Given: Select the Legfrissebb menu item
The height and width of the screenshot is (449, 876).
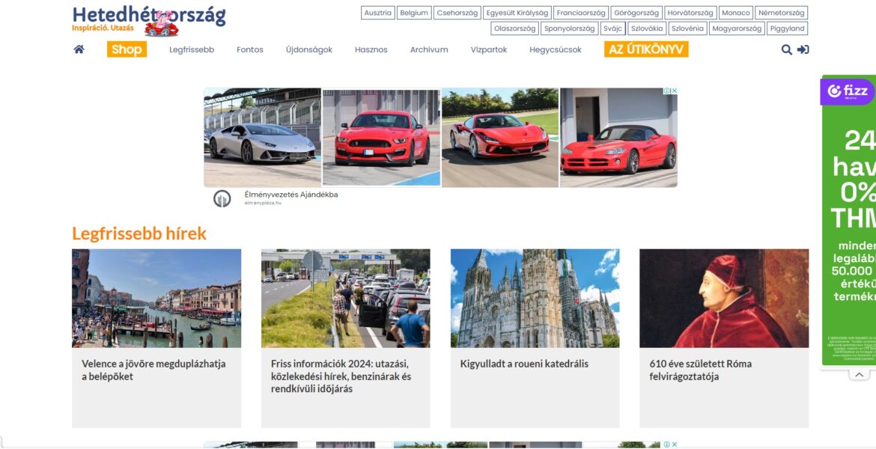Looking at the screenshot, I should click(x=192, y=49).
